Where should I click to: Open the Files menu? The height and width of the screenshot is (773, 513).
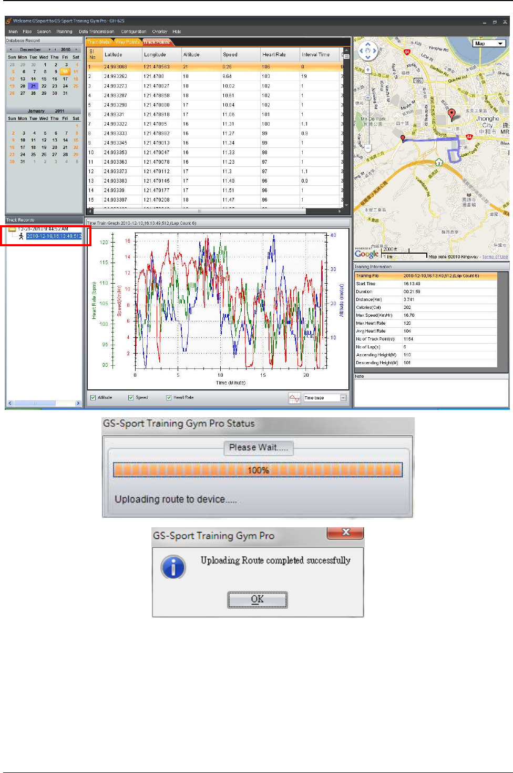tap(27, 32)
